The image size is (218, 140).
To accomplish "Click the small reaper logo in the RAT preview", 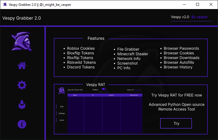I will tap(61, 91).
